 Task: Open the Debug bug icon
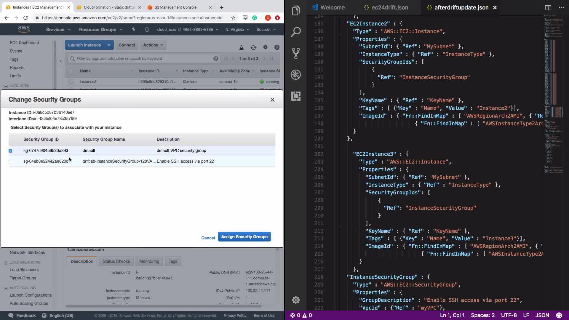(x=296, y=75)
